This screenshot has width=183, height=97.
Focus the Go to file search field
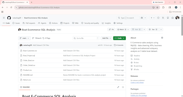[x=86, y=38]
